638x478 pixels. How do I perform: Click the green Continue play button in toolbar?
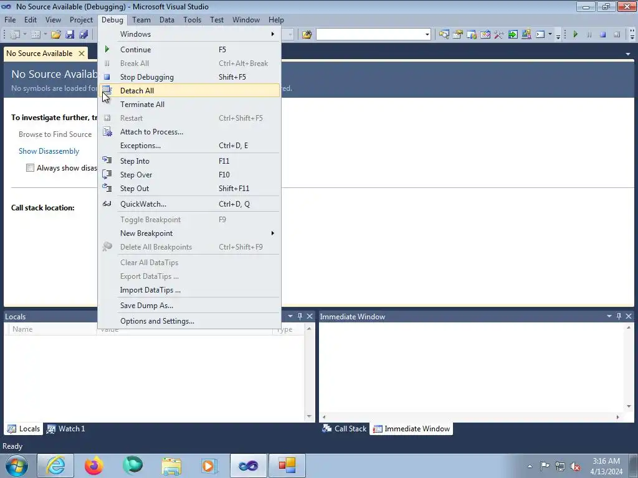pyautogui.click(x=575, y=35)
